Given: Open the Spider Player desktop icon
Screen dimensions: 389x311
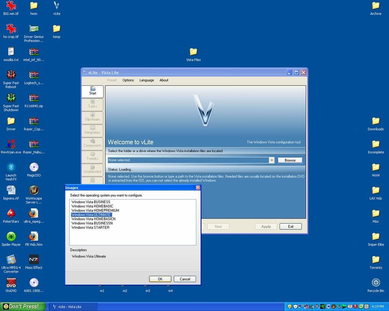Looking at the screenshot, I should (11, 237).
